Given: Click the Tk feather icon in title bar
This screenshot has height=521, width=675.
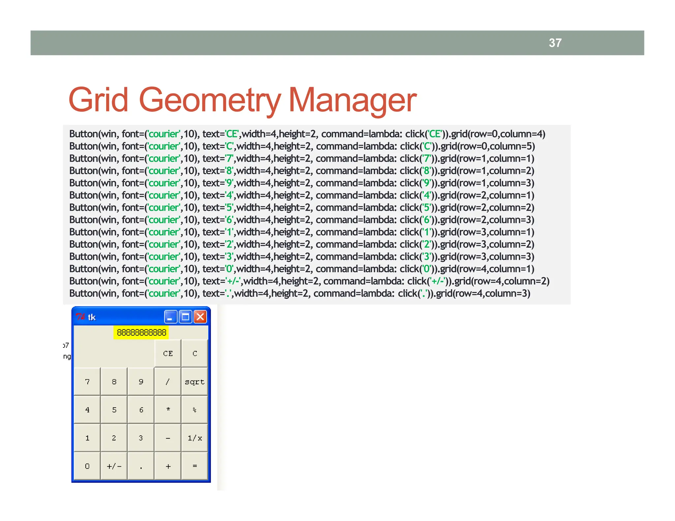Looking at the screenshot, I should click(80, 317).
